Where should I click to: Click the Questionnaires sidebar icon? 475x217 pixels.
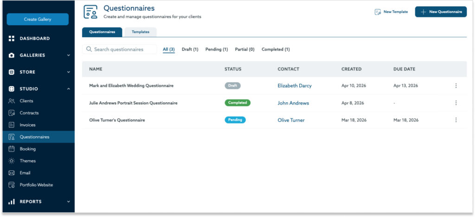pos(12,137)
